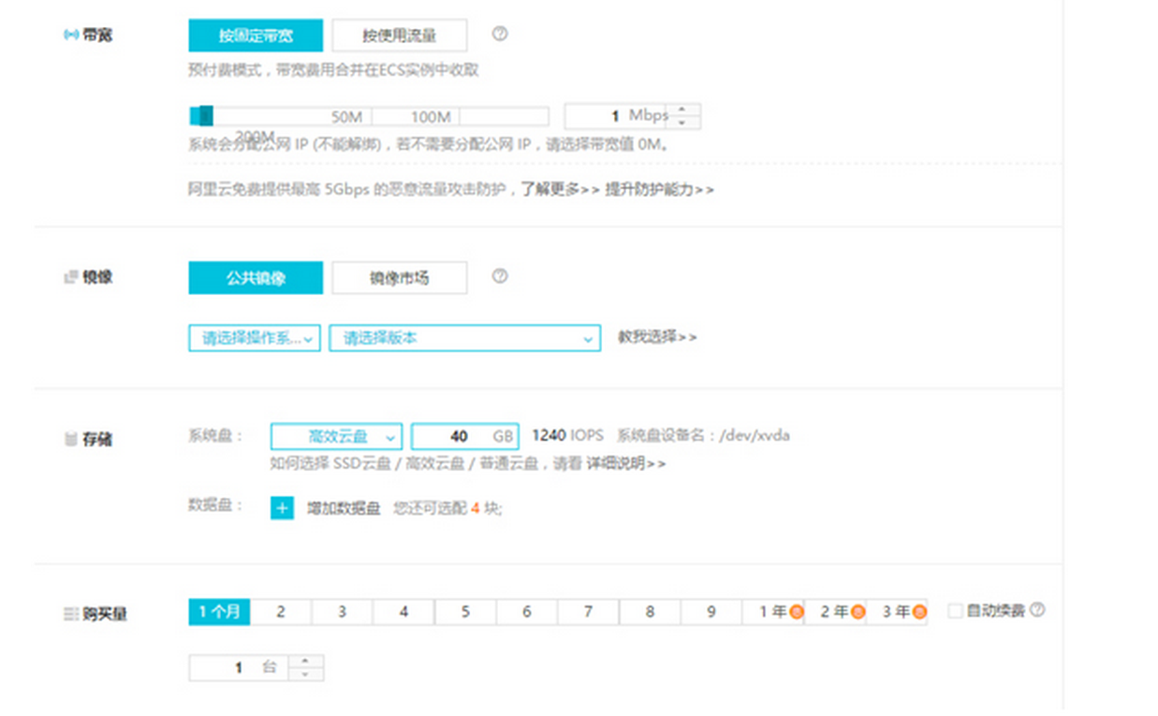Open the 请选择操作系统 dropdown
This screenshot has height=716, width=1158.
pyautogui.click(x=255, y=338)
